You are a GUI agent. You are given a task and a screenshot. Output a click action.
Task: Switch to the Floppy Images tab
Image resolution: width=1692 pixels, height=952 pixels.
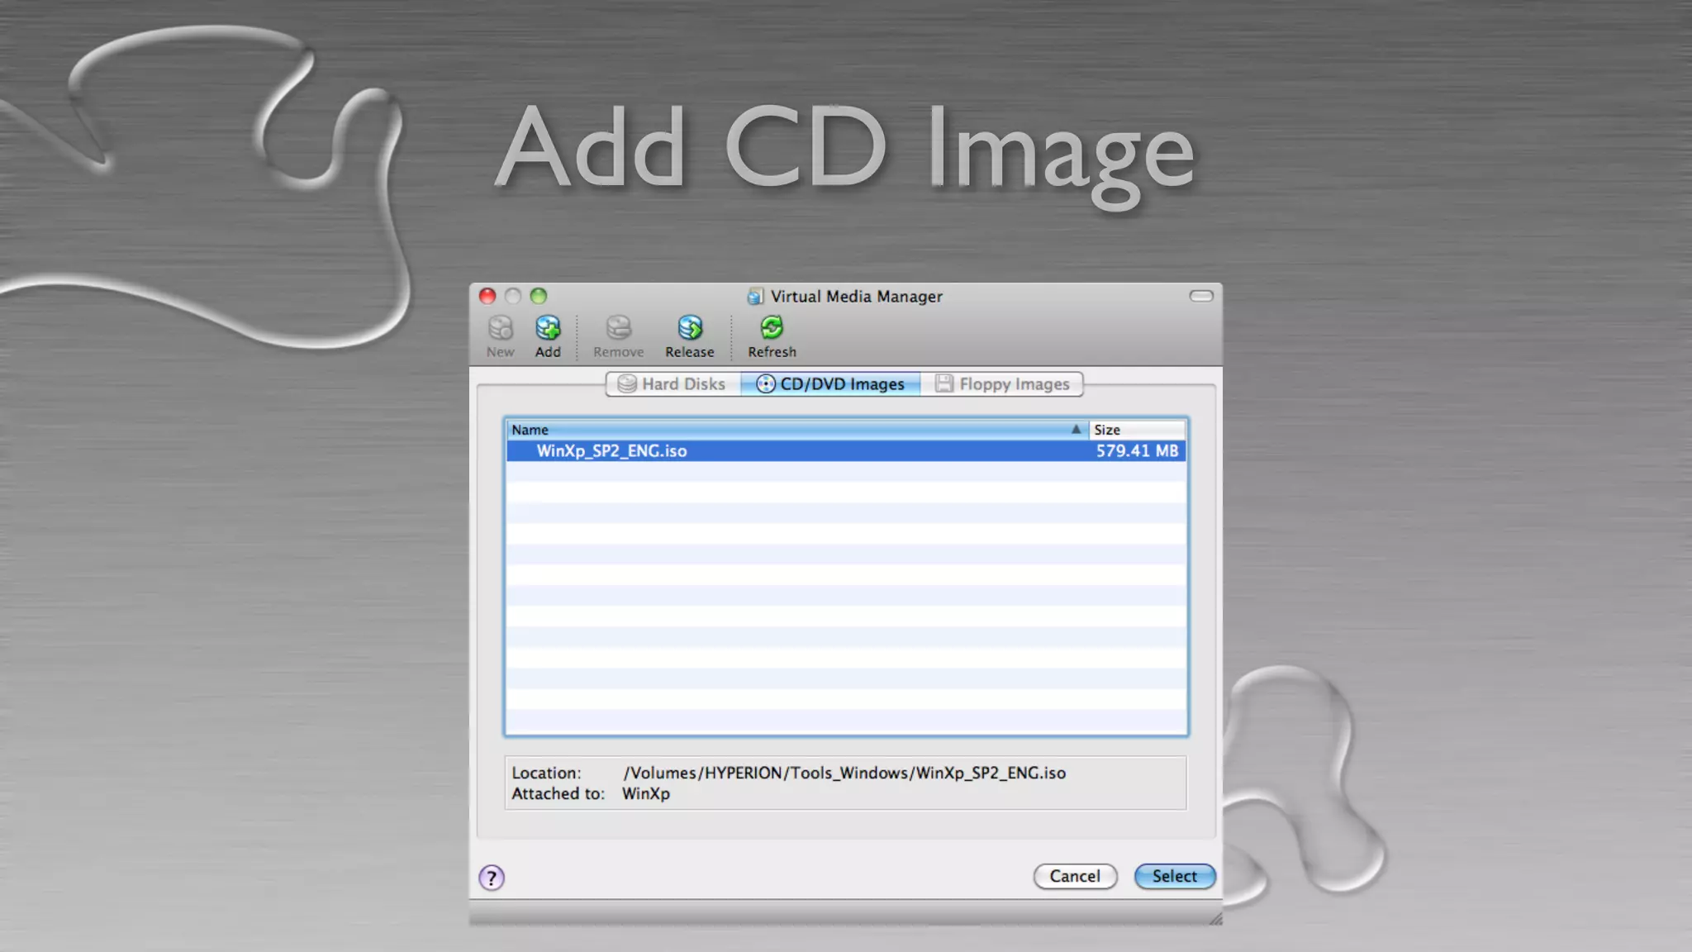tap(1002, 384)
